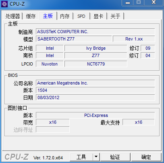Click the southbridge revision 04 field

(148, 55)
